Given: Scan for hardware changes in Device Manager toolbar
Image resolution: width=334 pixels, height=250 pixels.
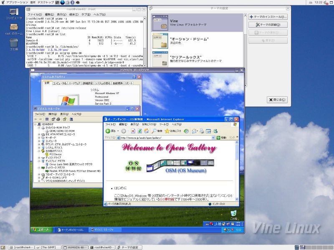Looking at the screenshot, I should pos(71,119).
